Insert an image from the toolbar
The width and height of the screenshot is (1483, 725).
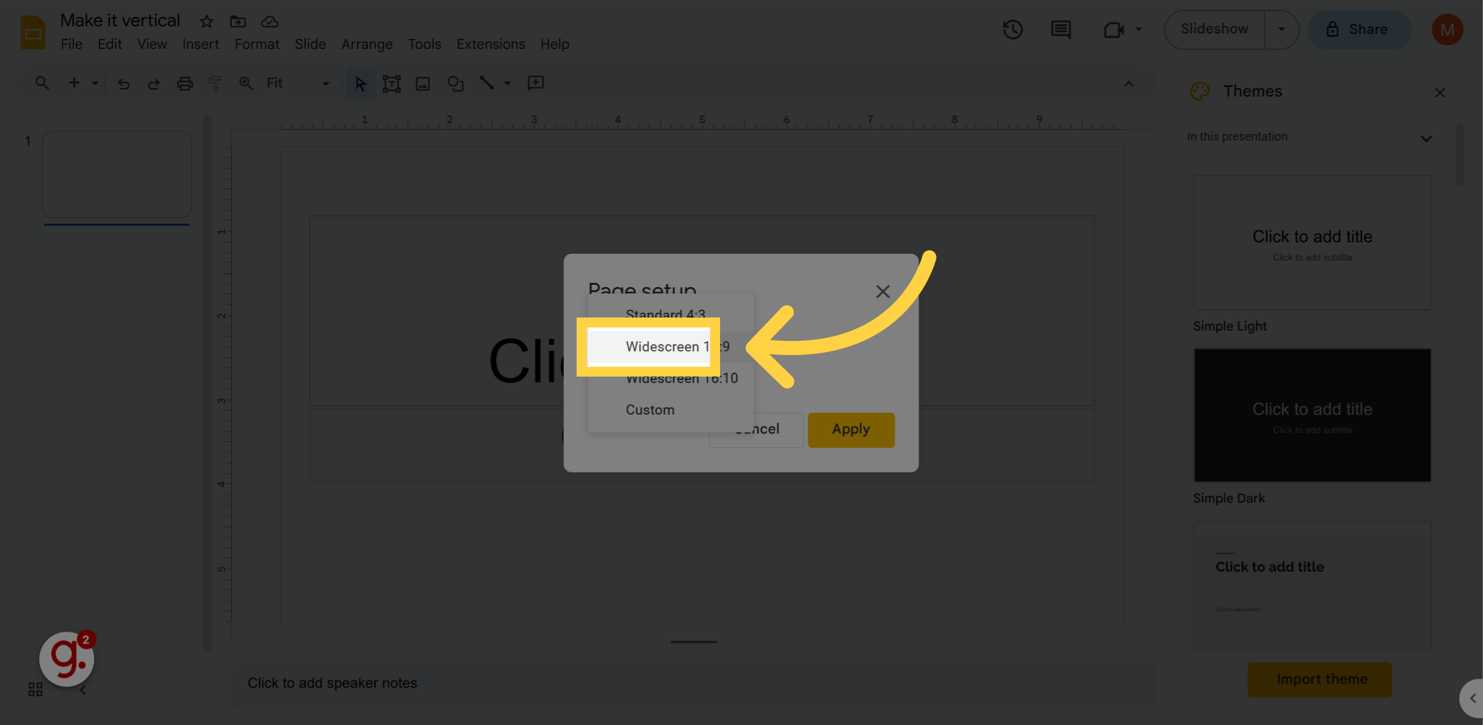pyautogui.click(x=423, y=83)
